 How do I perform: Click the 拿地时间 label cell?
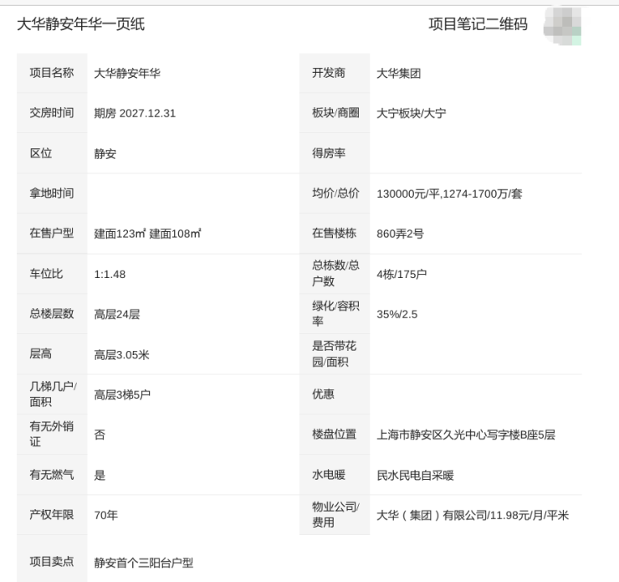(52, 193)
